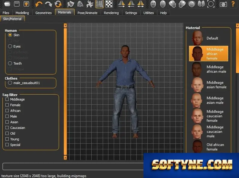Pick the Default skin material

pos(208,38)
